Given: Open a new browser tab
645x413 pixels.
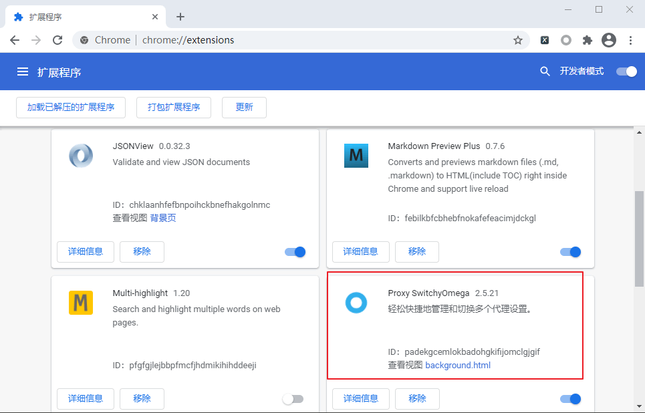Looking at the screenshot, I should (180, 17).
